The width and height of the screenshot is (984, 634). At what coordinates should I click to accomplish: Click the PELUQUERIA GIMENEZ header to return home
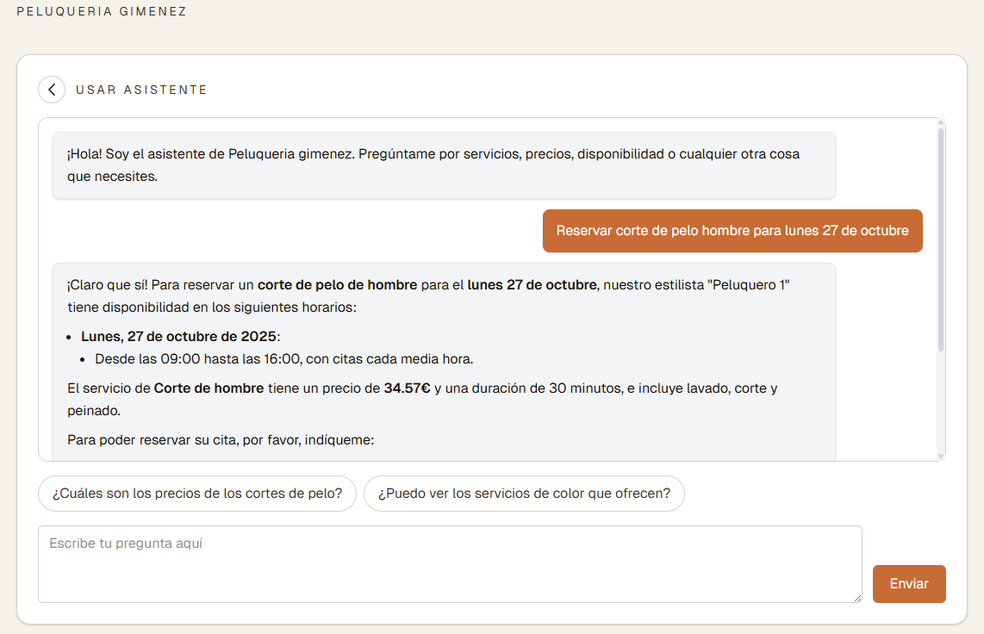[101, 12]
